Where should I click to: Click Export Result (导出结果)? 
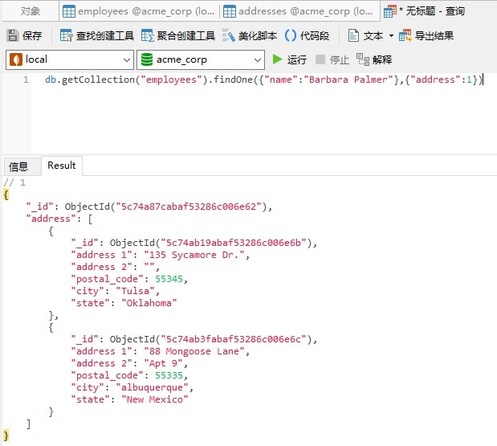pos(426,35)
